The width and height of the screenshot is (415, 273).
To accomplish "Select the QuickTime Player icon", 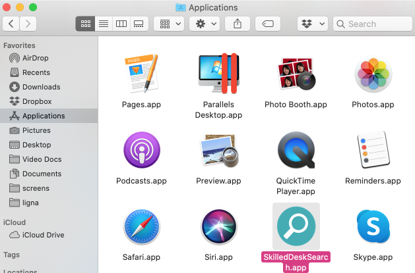I will (296, 151).
